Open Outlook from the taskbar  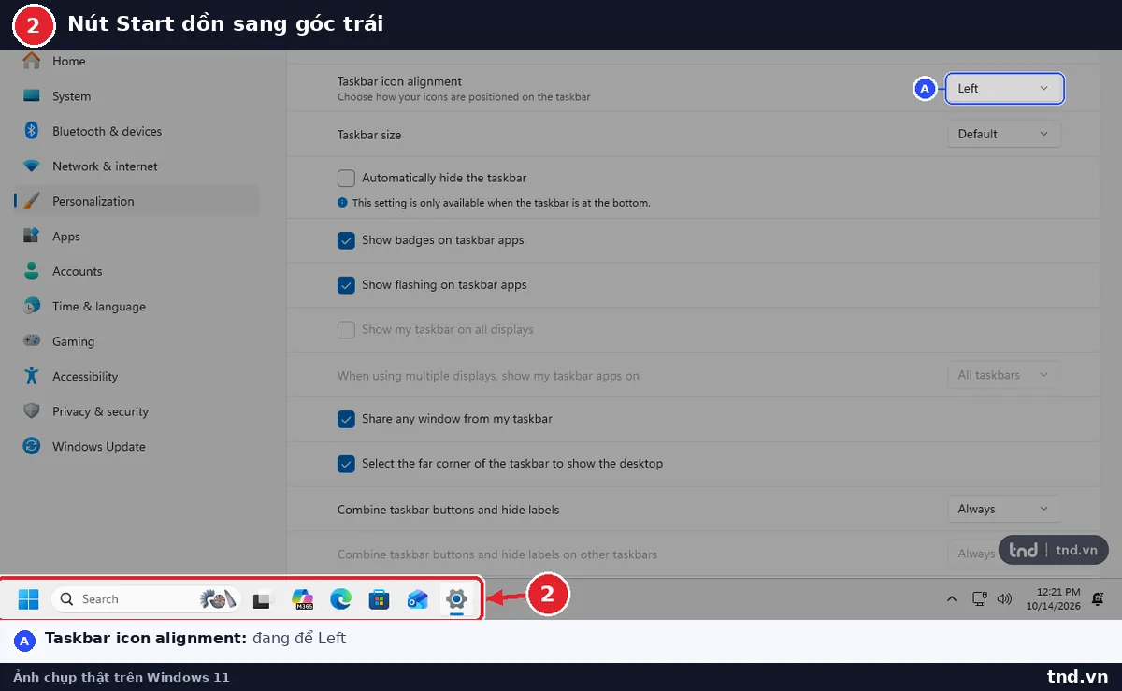coord(418,600)
